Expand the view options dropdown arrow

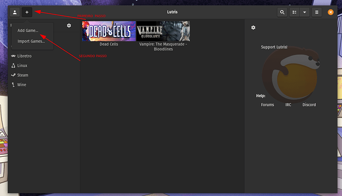[x=304, y=12]
